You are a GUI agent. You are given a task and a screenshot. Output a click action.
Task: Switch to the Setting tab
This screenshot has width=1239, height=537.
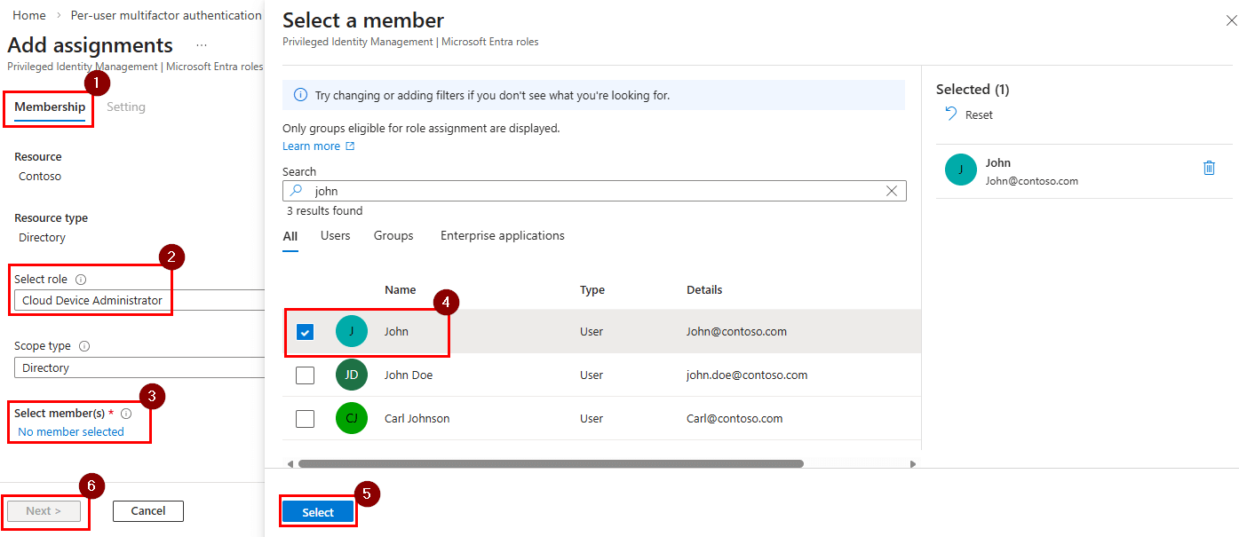point(125,107)
